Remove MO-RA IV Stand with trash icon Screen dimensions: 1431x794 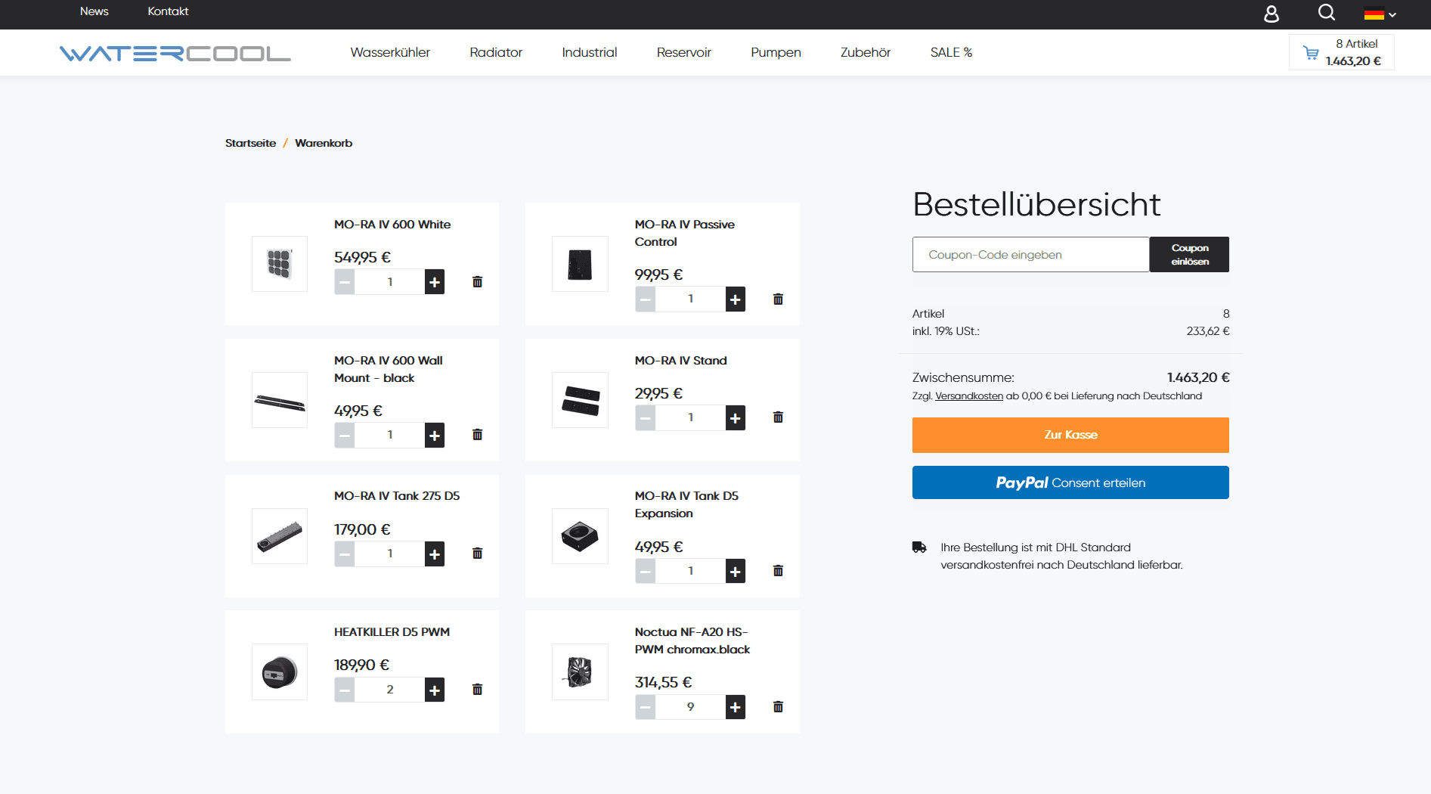coord(778,417)
